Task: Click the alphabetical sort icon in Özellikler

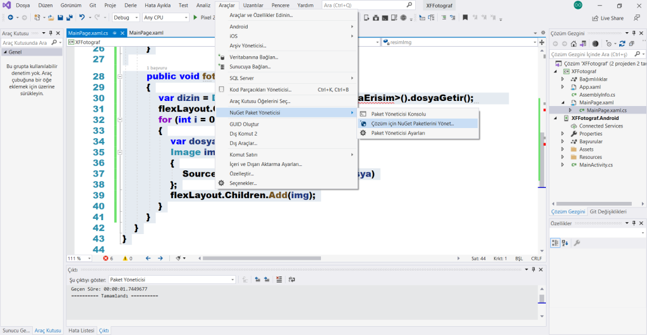Action: [x=565, y=243]
